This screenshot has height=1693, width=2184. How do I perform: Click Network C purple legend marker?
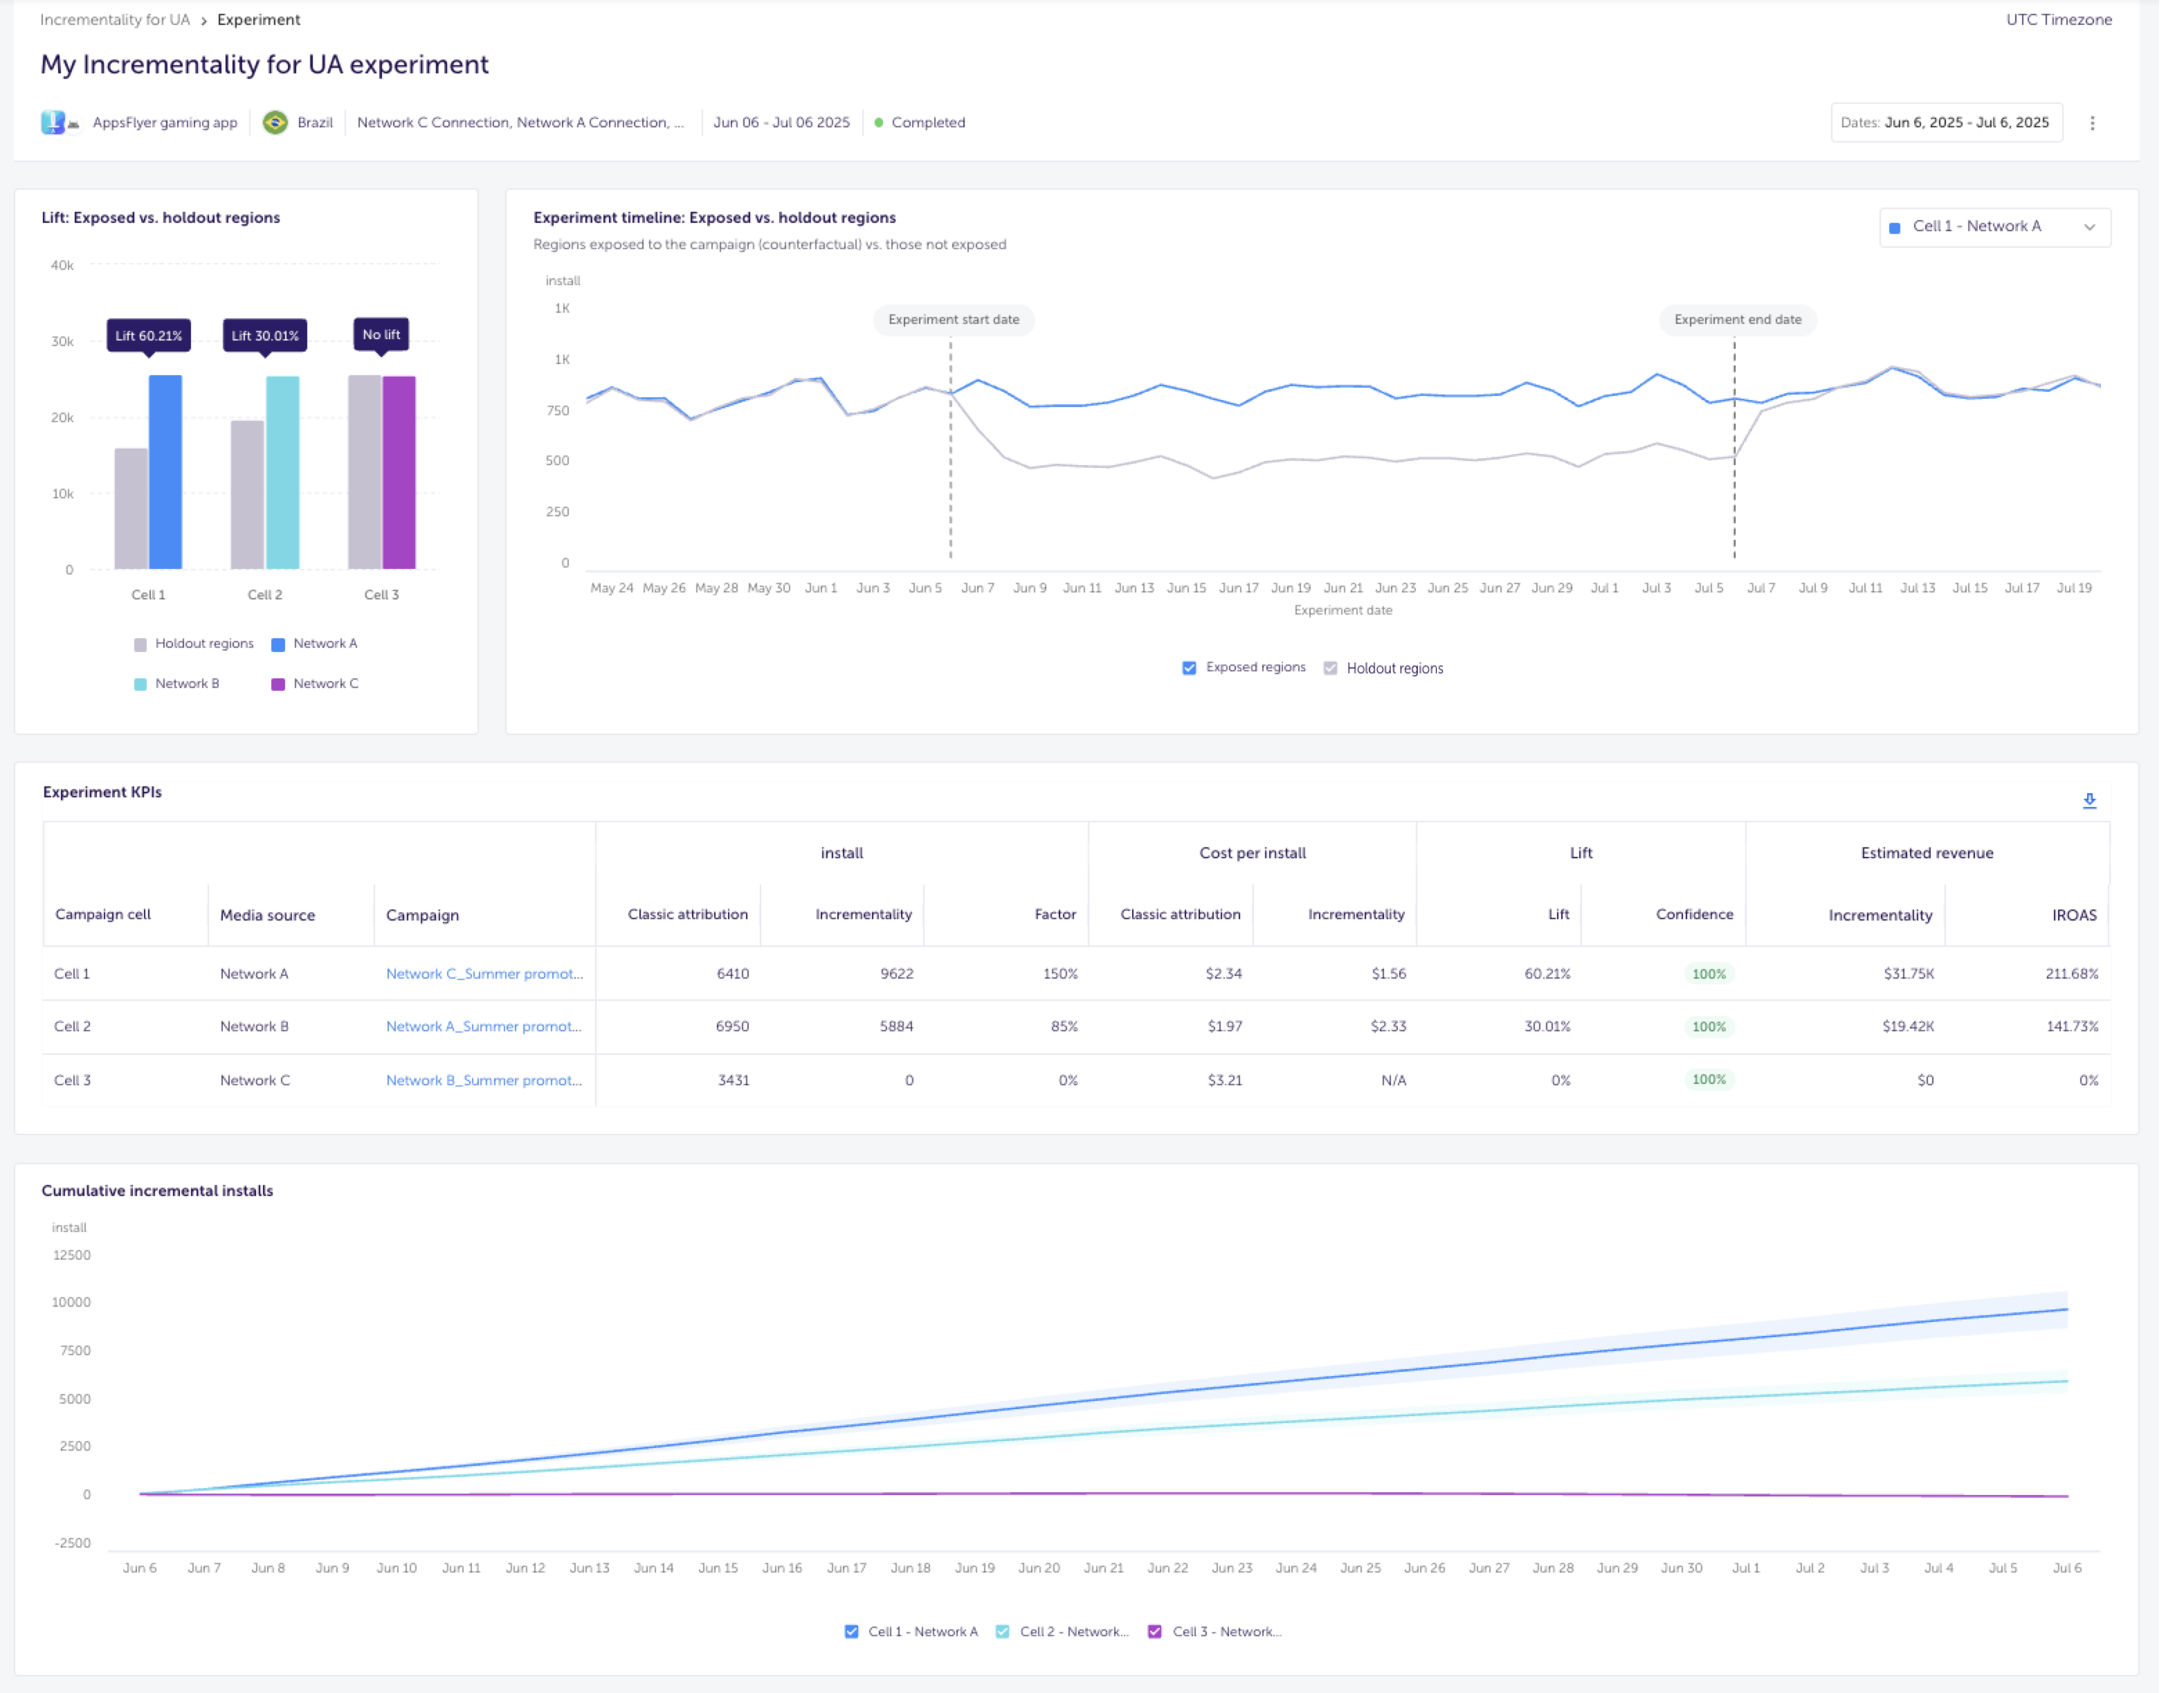coord(278,684)
